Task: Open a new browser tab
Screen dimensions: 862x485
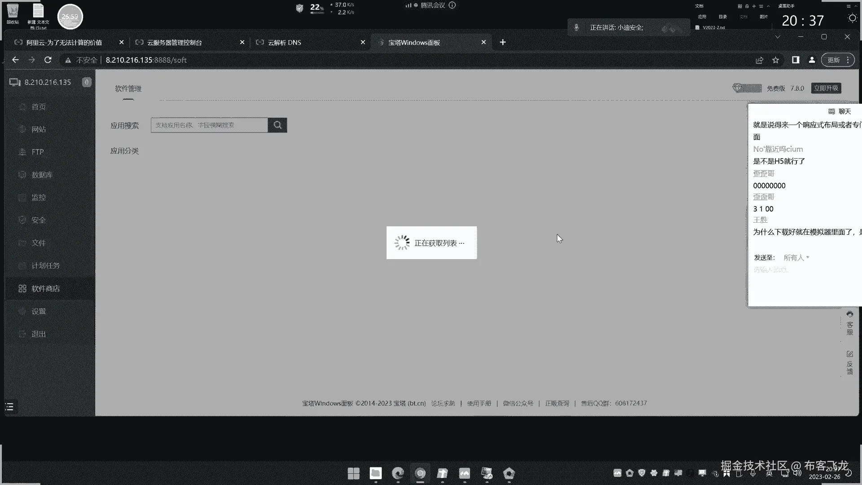Action: 503,42
